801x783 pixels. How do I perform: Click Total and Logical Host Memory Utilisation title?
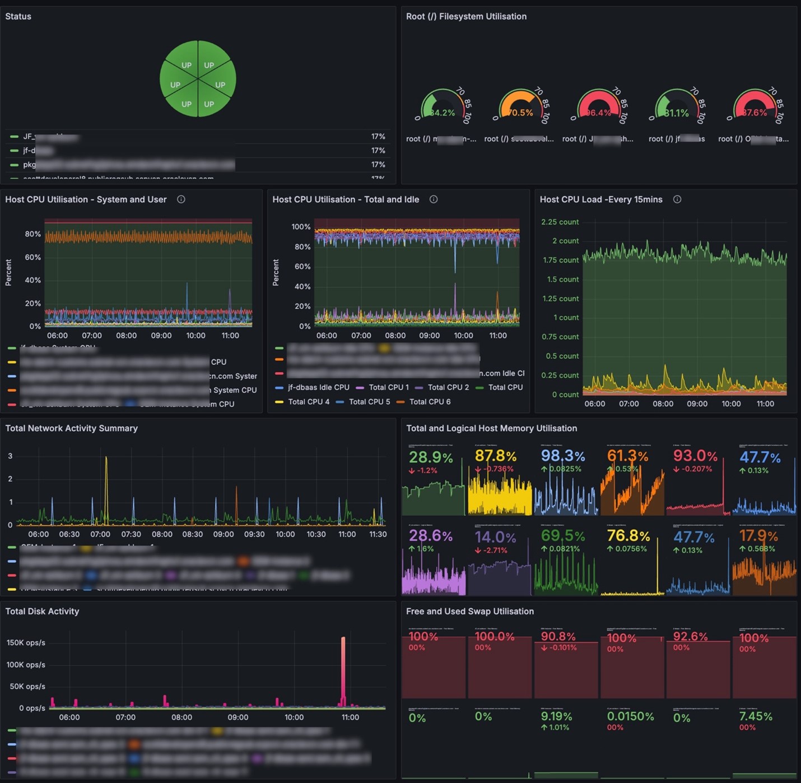(x=491, y=428)
